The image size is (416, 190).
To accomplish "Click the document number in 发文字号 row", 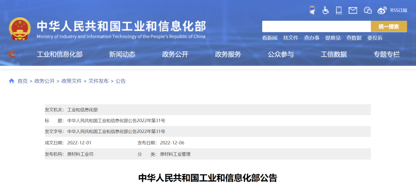I will pos(116,132).
